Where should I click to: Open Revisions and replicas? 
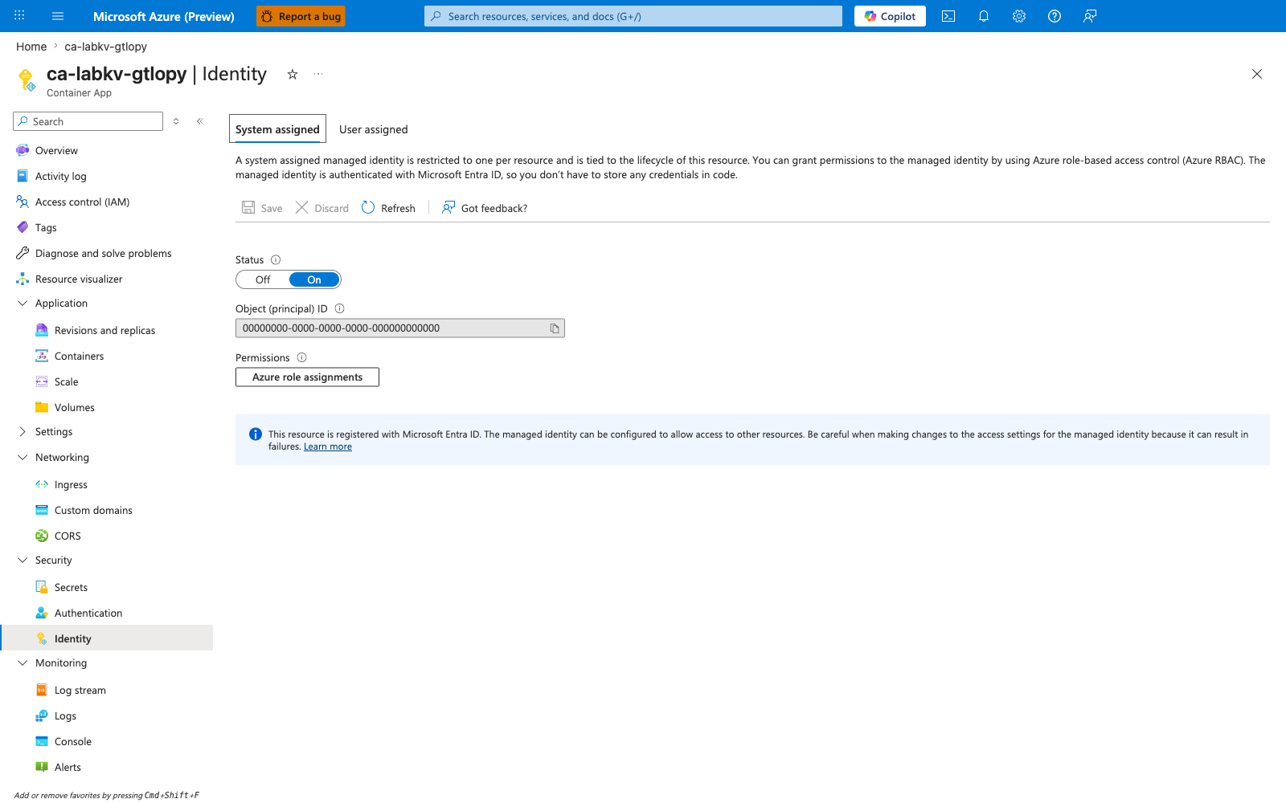(106, 330)
